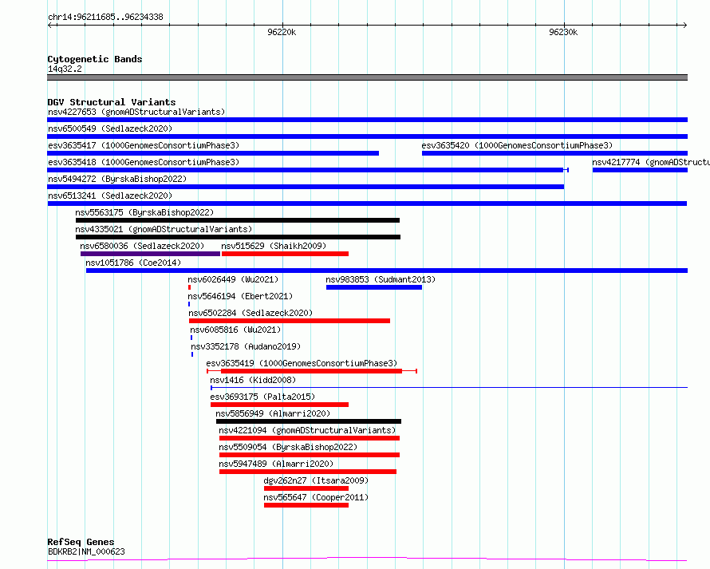710x569 pixels.
Task: Click esv3693175 Palta2015 label
Action: coord(262,397)
